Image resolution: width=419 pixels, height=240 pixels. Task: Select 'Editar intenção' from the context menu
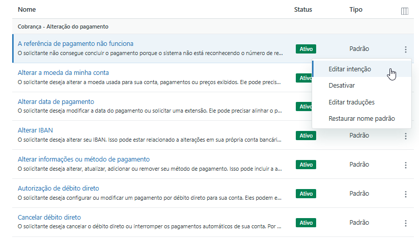tap(350, 69)
